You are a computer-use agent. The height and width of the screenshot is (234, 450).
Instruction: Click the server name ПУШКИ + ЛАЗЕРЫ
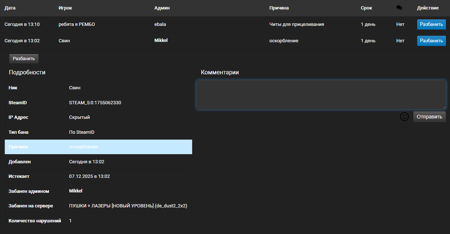(128, 206)
